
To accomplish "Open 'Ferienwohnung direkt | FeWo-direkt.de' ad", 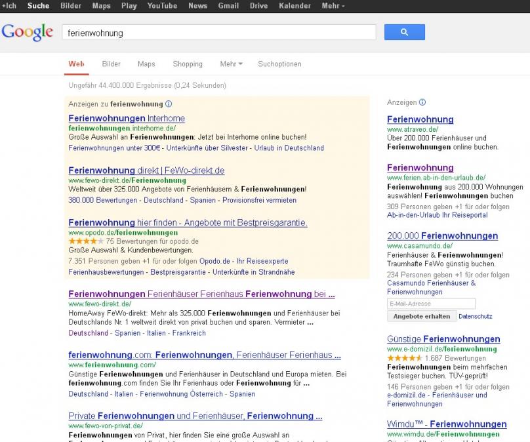I will click(146, 171).
